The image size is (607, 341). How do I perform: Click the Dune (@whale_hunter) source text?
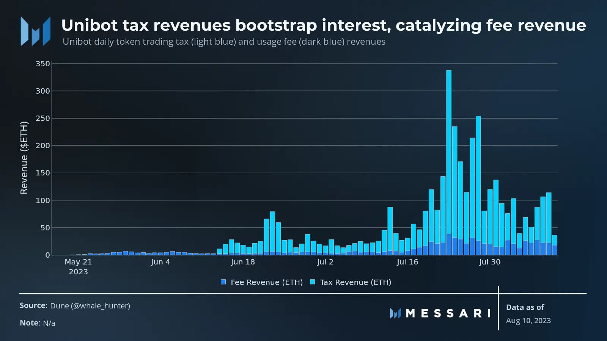pos(90,306)
